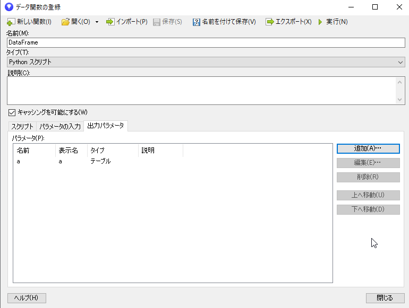Click the 説明 scrollbar down arrow
This screenshot has height=308, width=409.
point(400,100)
